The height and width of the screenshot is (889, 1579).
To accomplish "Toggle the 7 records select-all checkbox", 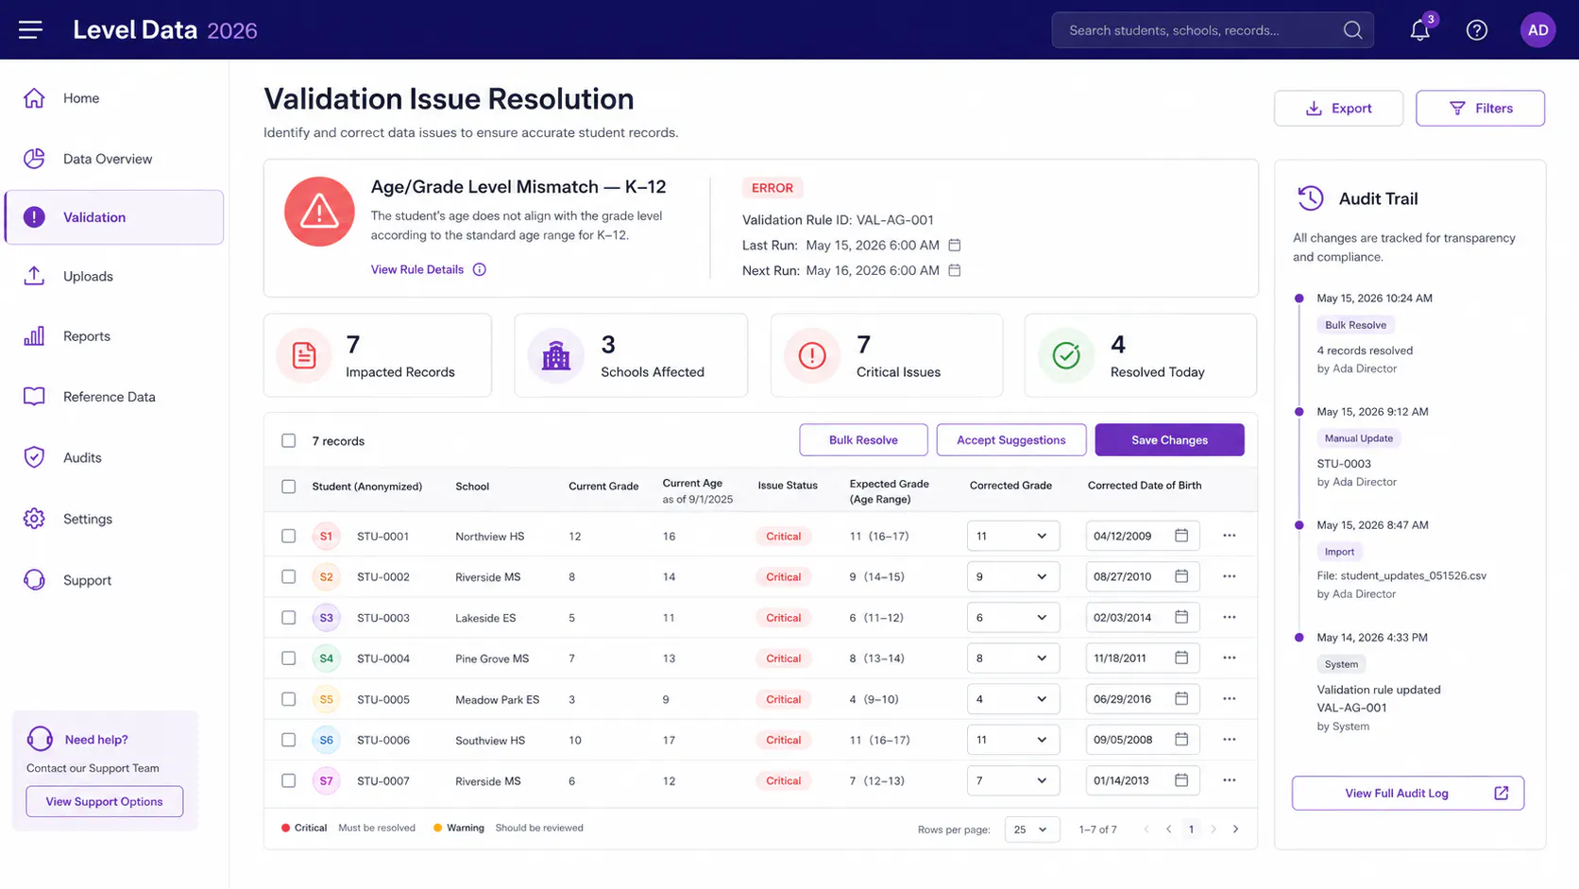I will click(289, 440).
